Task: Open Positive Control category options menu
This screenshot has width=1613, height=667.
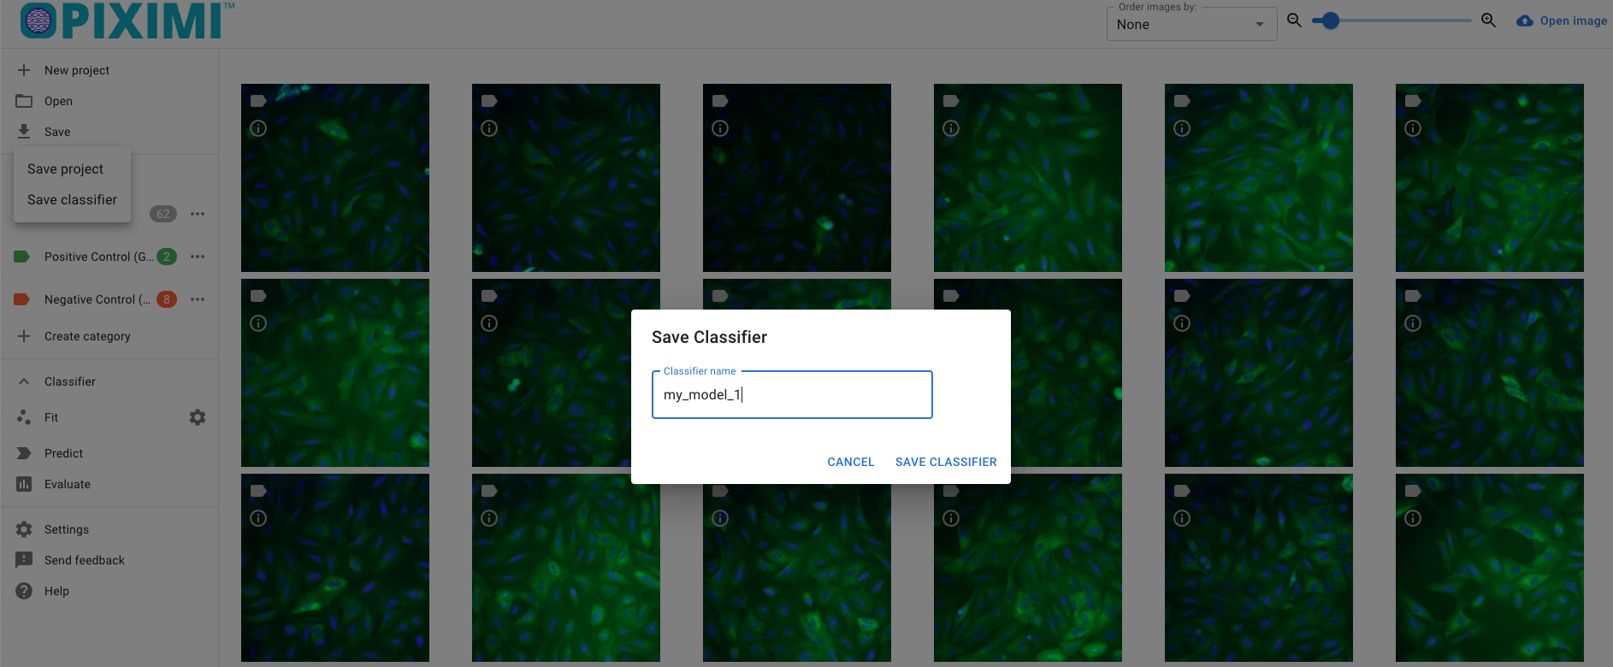Action: pos(198,257)
